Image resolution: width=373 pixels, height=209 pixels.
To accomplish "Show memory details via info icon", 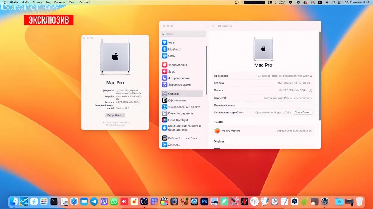I will pyautogui.click(x=310, y=91).
